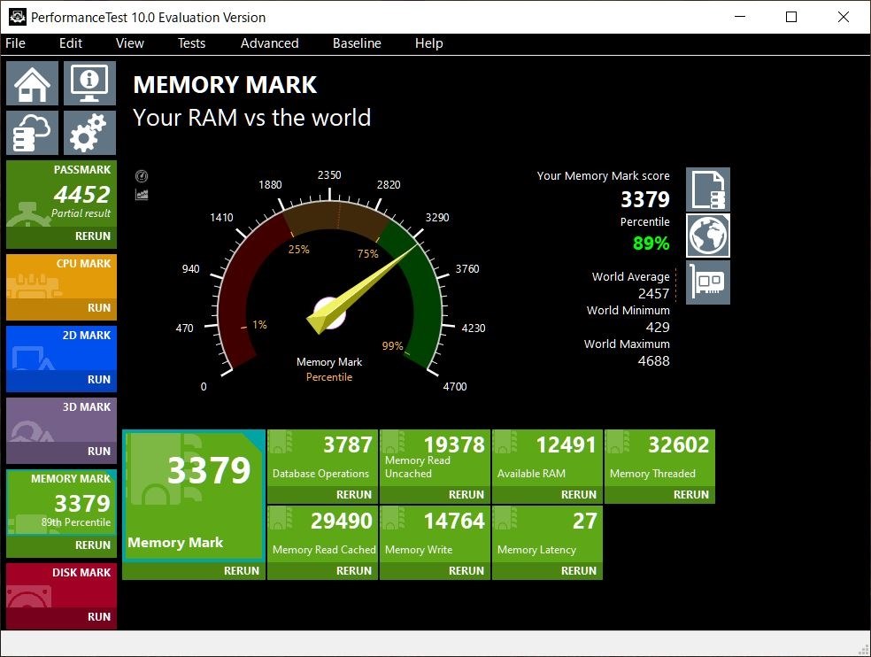Click the gauge's yellow needle
Viewport: 871px width, 657px height.
click(361, 290)
